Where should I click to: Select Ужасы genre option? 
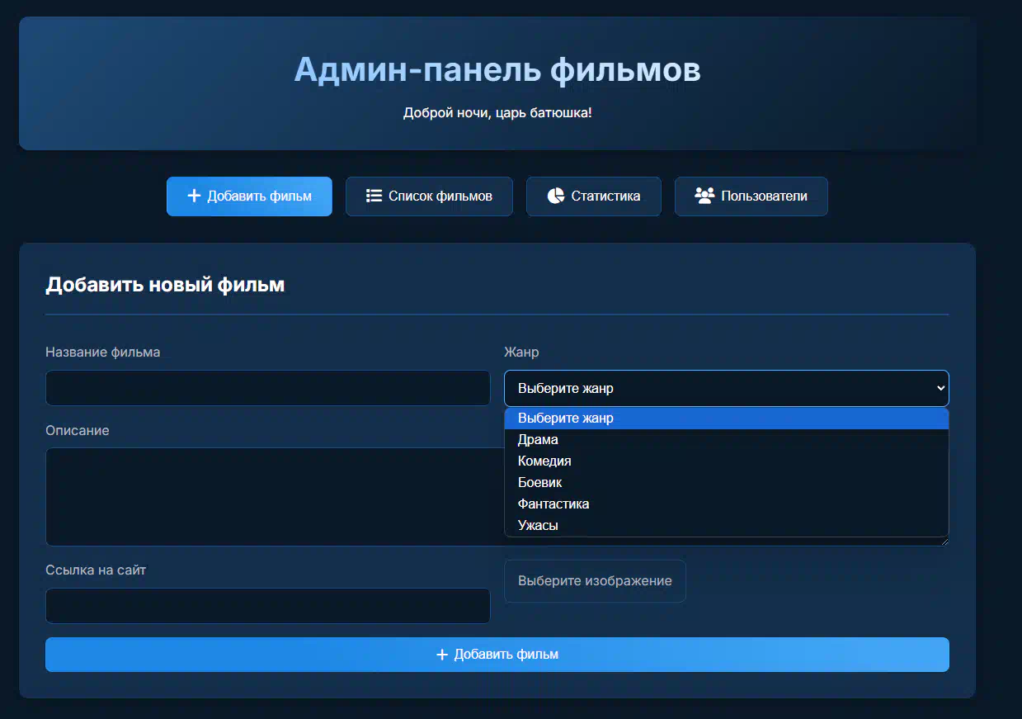(x=538, y=526)
